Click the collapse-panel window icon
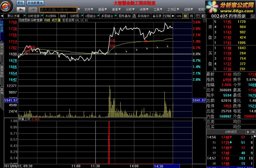Viewport: 256px width, 168px height. [x=198, y=16]
